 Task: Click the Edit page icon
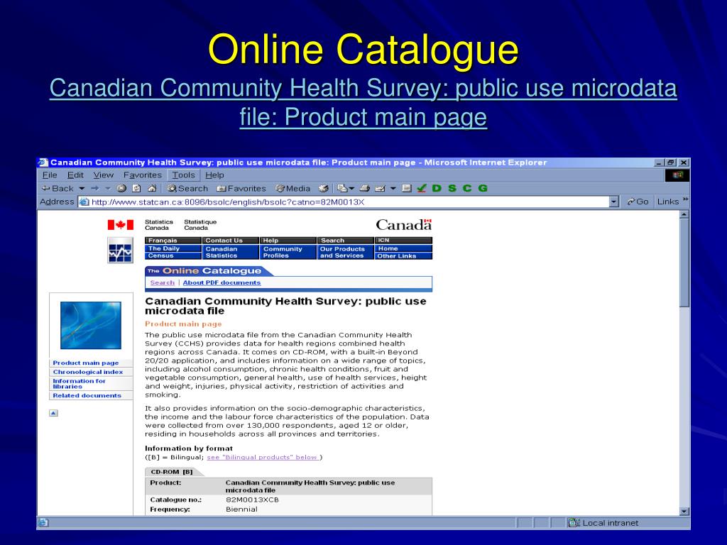(381, 188)
